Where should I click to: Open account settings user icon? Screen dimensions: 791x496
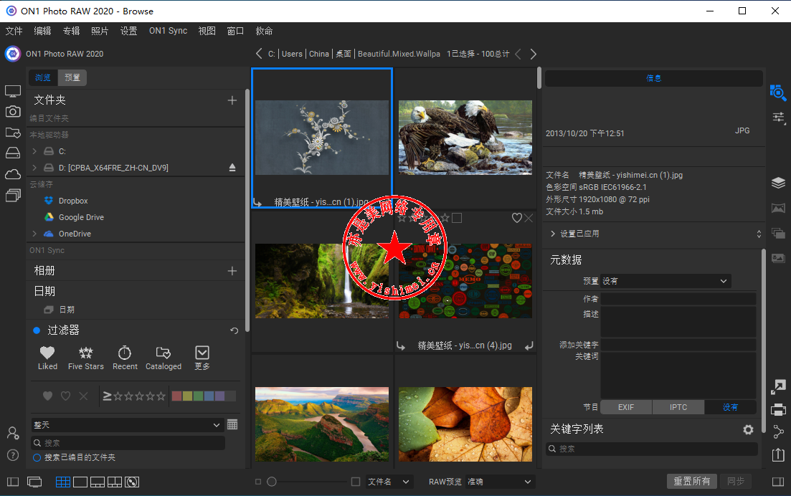(x=13, y=433)
